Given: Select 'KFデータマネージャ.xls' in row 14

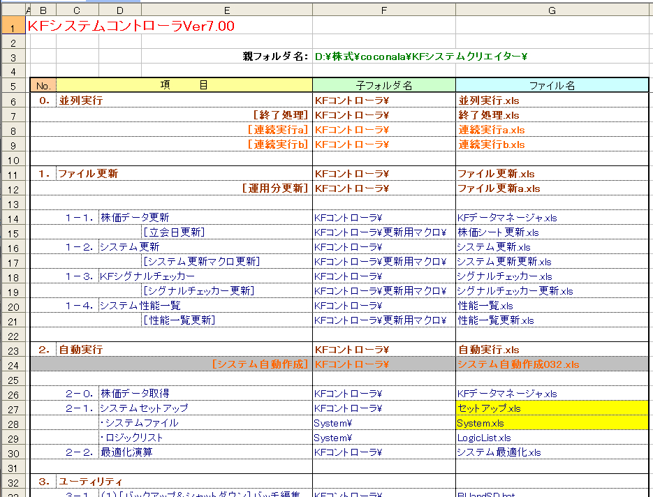Looking at the screenshot, I should [507, 217].
